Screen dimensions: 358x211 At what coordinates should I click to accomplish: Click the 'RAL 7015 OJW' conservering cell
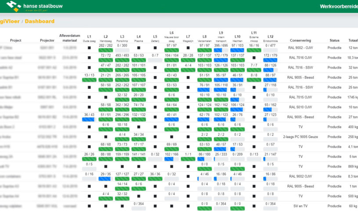300,97
